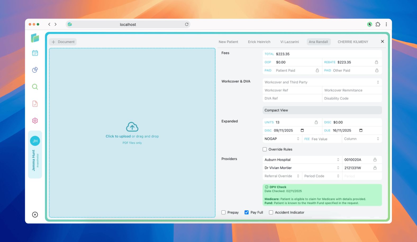Click the OPV Check status box
The height and width of the screenshot is (242, 417).
(x=322, y=195)
